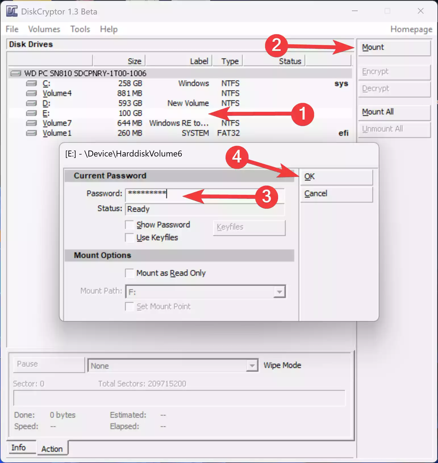The height and width of the screenshot is (463, 438).
Task: Cancel the password dialog
Action: coord(337,194)
